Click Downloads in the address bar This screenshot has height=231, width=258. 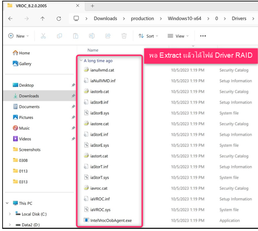(106, 19)
